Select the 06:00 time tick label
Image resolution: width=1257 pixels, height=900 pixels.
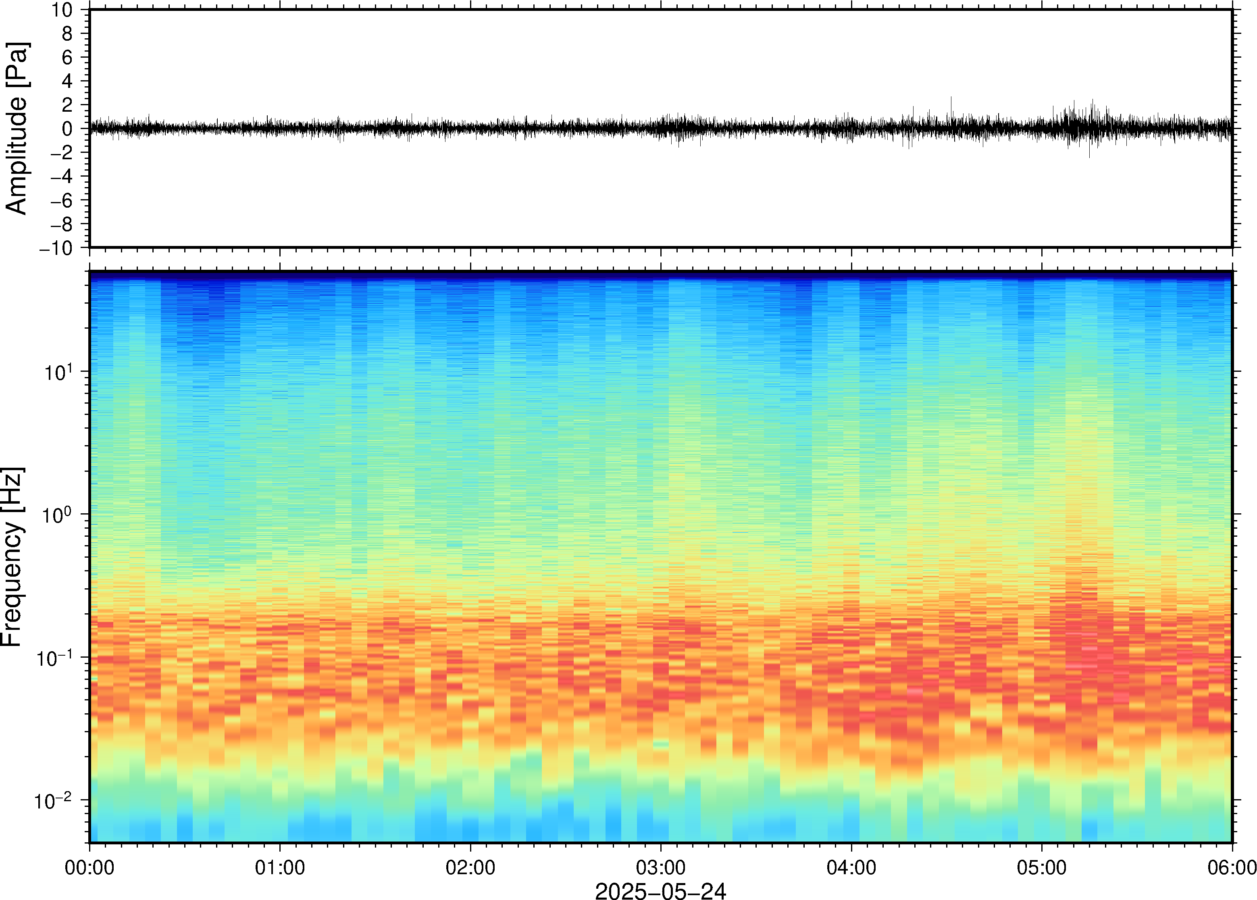click(1232, 867)
